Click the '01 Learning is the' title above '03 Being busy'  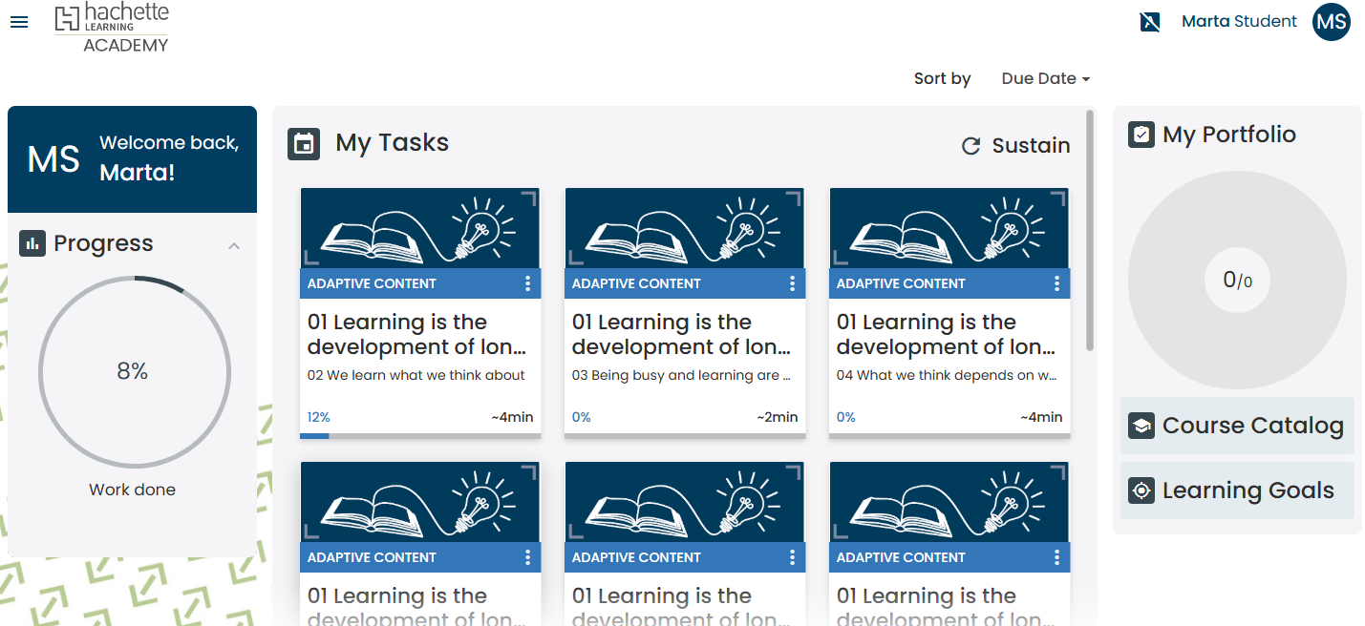(x=681, y=335)
